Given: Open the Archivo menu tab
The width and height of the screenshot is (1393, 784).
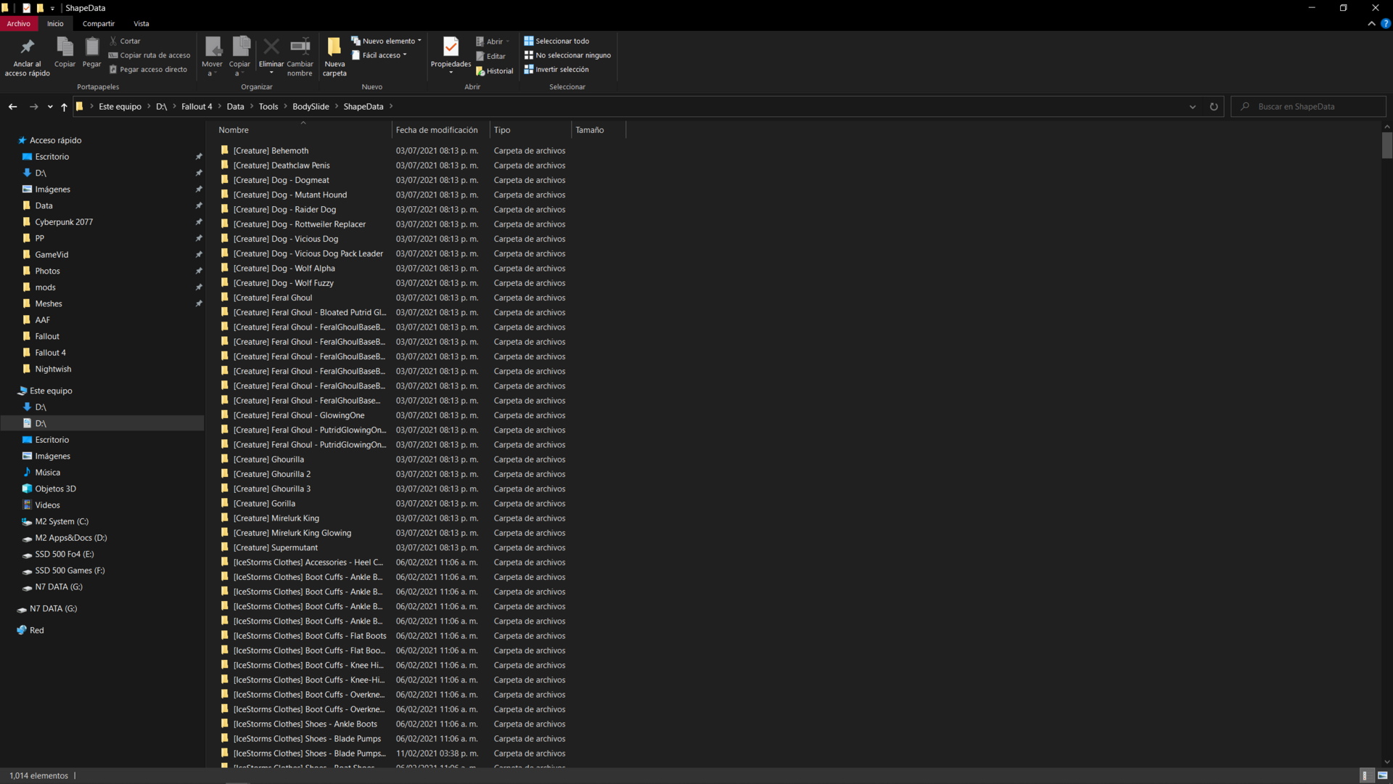Looking at the screenshot, I should coord(19,24).
